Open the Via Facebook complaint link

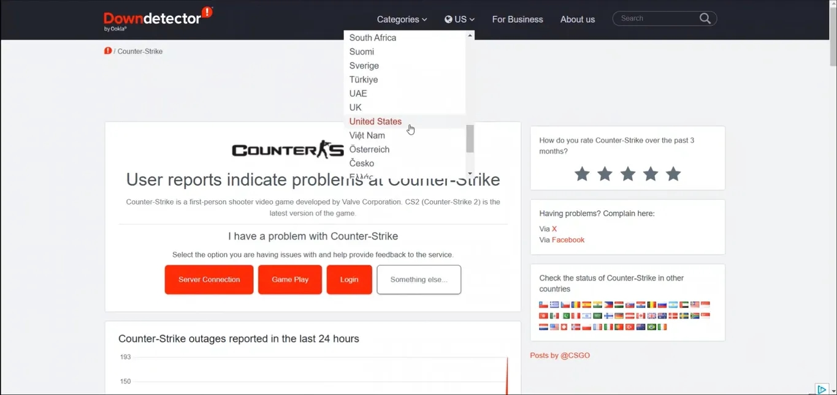click(568, 240)
